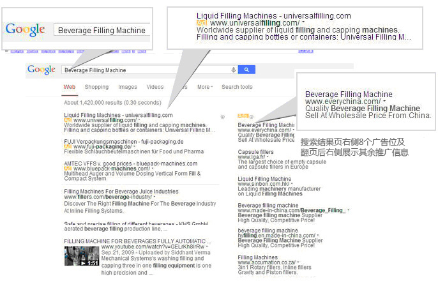The width and height of the screenshot is (438, 281).
Task: Click Sep 21, 2009 - Uploaded by Siddhant Verma
Action: coord(156,252)
